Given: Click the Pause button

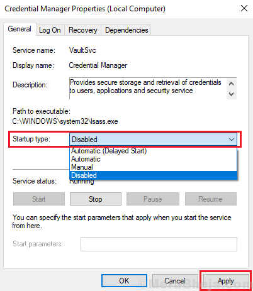Looking at the screenshot, I should [x=153, y=199].
